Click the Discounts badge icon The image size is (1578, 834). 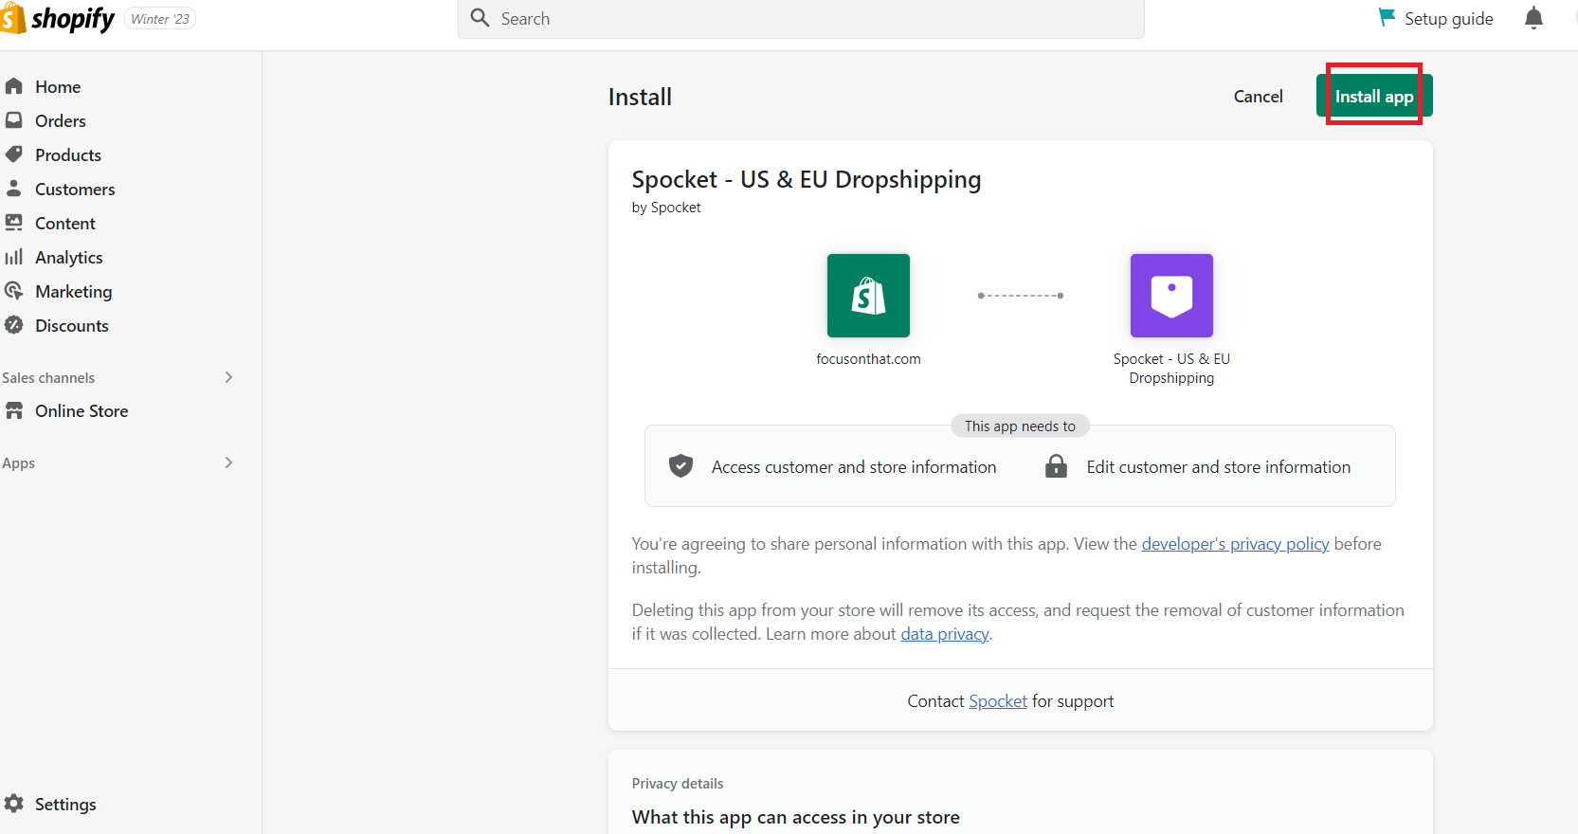pos(13,325)
